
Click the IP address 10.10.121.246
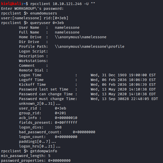[67, 4]
